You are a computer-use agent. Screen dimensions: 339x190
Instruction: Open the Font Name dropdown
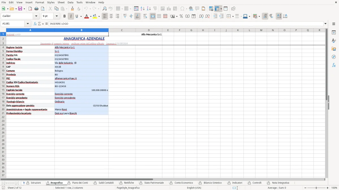(36, 16)
